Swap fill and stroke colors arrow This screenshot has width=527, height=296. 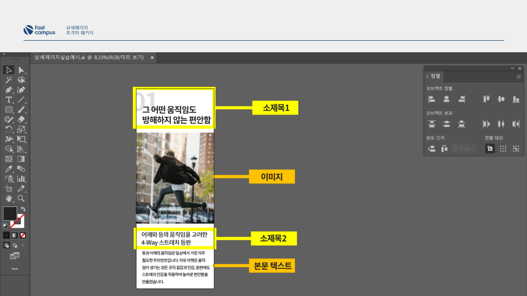click(23, 209)
